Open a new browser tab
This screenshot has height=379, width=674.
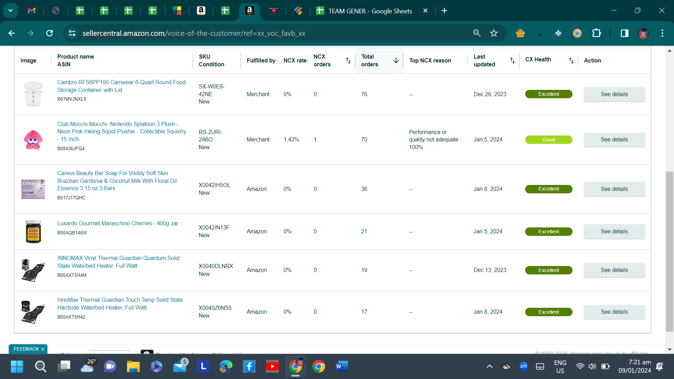tap(444, 11)
